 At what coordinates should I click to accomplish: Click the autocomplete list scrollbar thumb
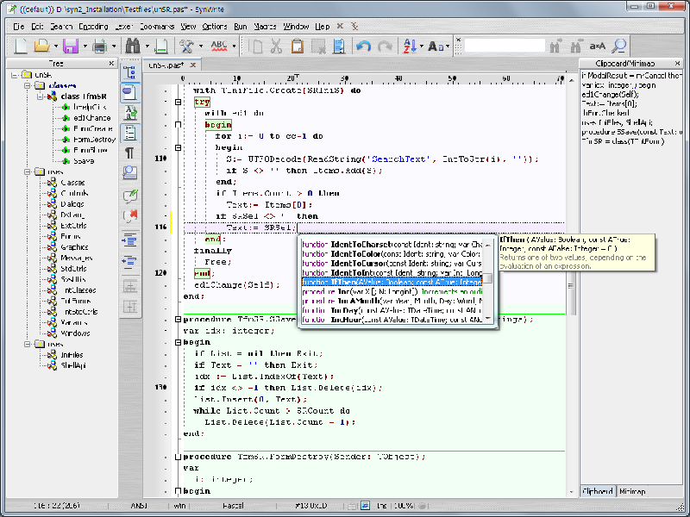coord(488,277)
